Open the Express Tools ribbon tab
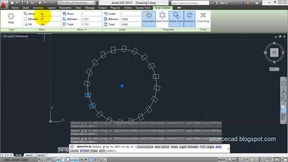Screen dimensions: 288x162 (x=143, y=8)
